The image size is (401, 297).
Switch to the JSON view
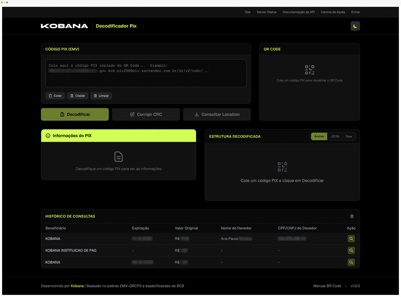[x=334, y=136]
